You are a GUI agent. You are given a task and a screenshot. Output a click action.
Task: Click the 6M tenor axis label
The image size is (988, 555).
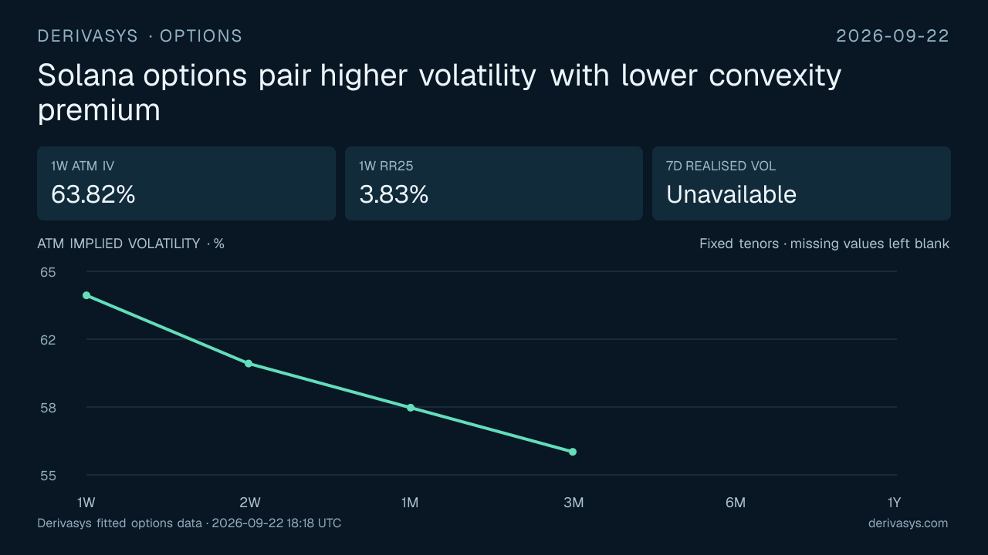736,503
